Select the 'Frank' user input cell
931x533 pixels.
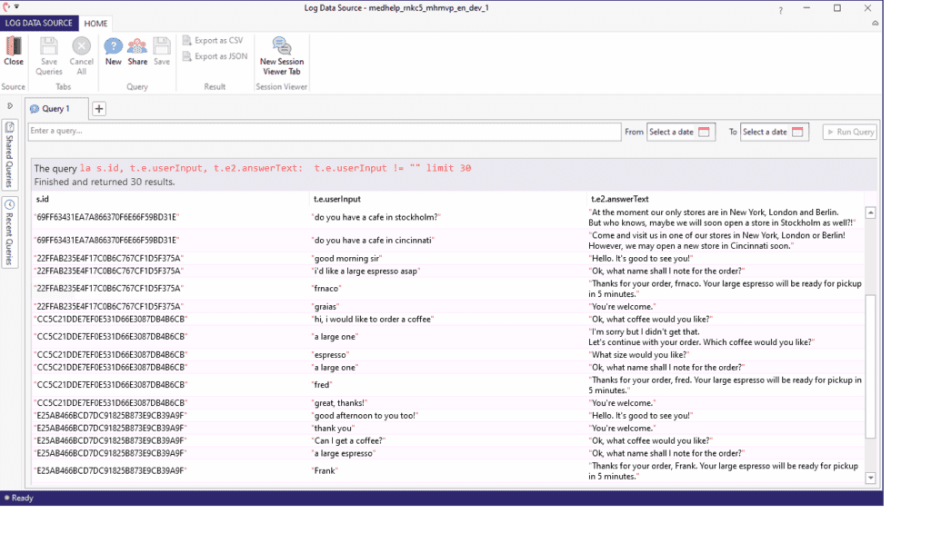pos(325,470)
